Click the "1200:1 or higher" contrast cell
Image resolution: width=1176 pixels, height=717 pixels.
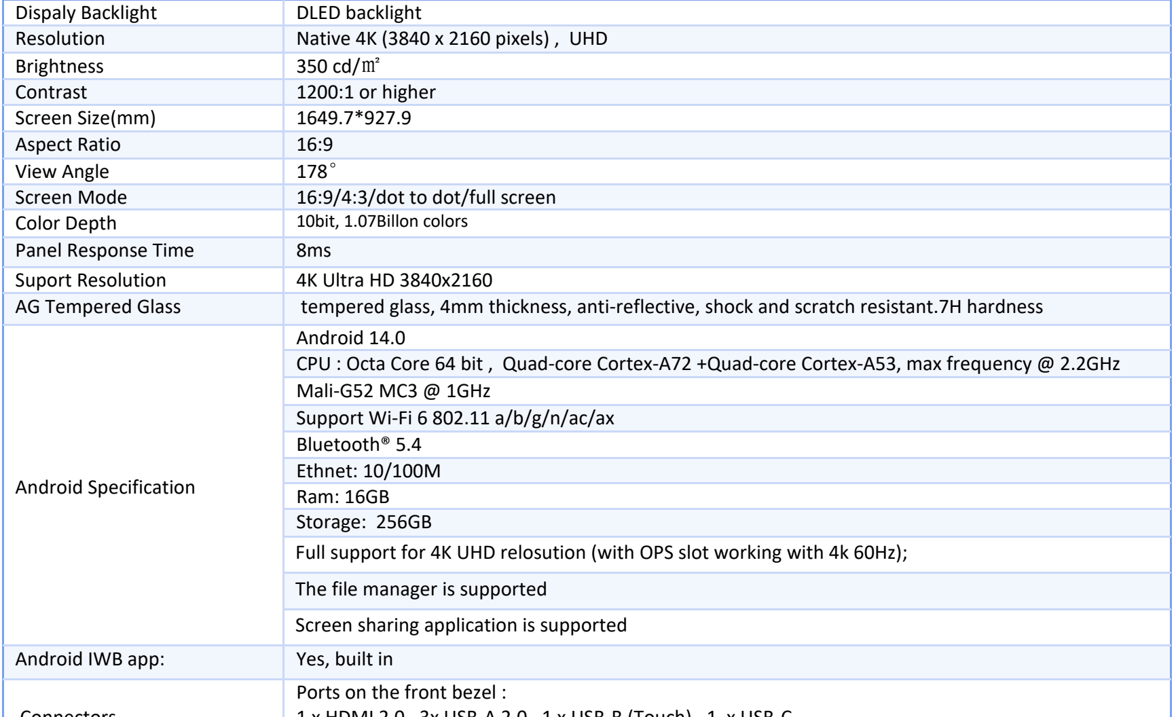click(x=366, y=92)
